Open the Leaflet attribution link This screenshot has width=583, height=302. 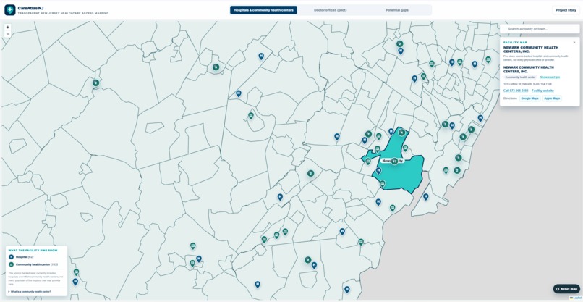click(x=576, y=298)
